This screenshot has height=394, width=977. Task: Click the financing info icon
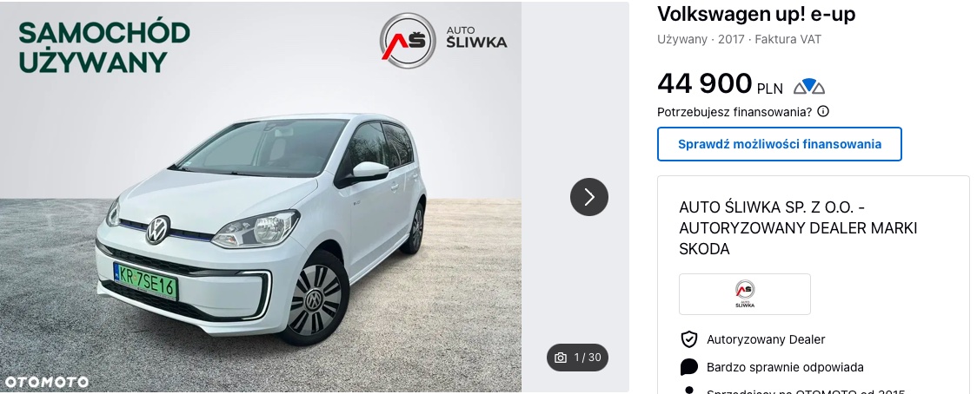(x=823, y=111)
